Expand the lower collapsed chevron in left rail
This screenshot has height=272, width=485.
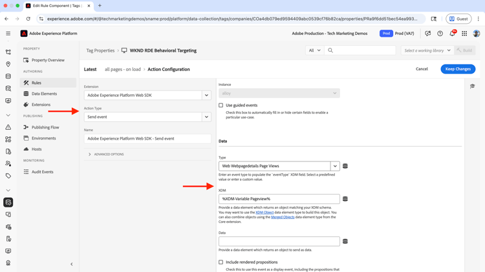pyautogui.click(x=8, y=190)
